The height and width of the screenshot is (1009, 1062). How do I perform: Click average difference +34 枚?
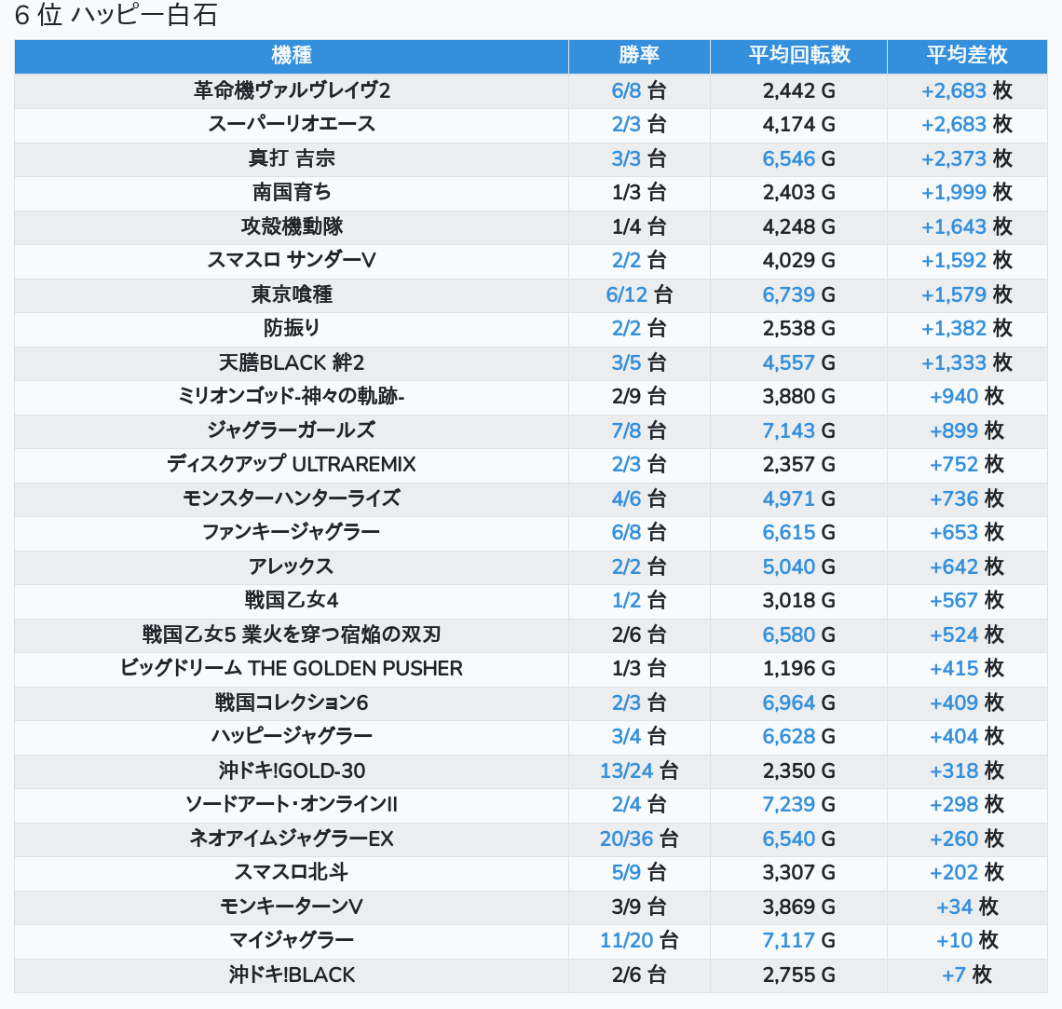967,907
